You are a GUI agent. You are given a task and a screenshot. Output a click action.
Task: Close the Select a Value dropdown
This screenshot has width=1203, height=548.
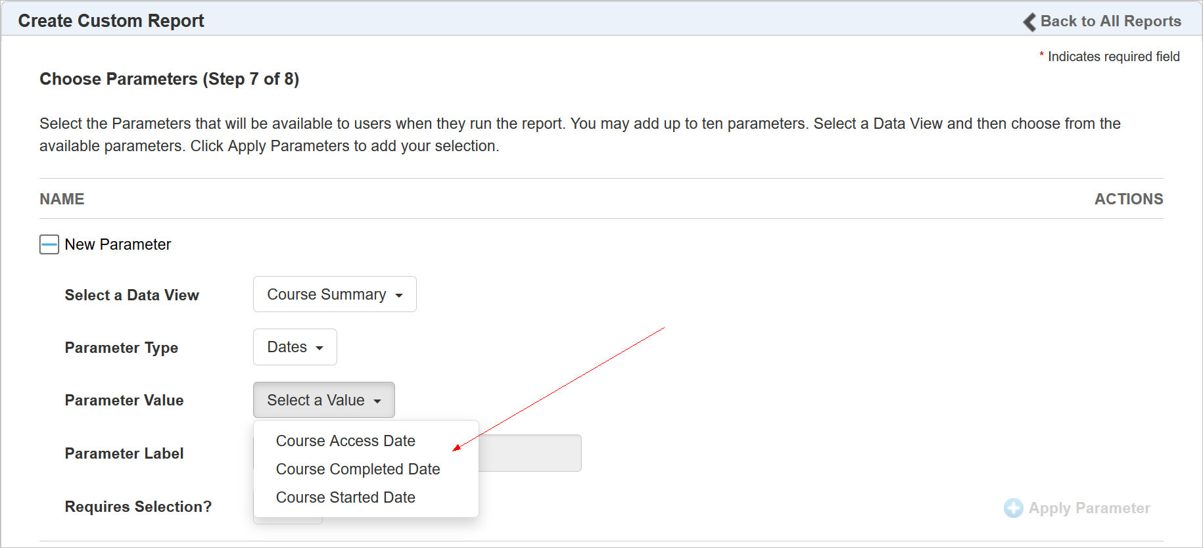[x=323, y=400]
